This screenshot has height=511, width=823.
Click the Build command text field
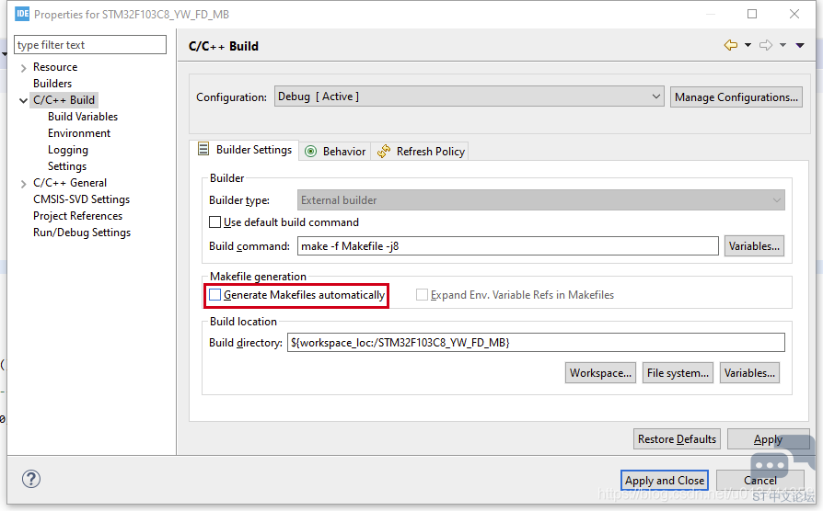507,245
